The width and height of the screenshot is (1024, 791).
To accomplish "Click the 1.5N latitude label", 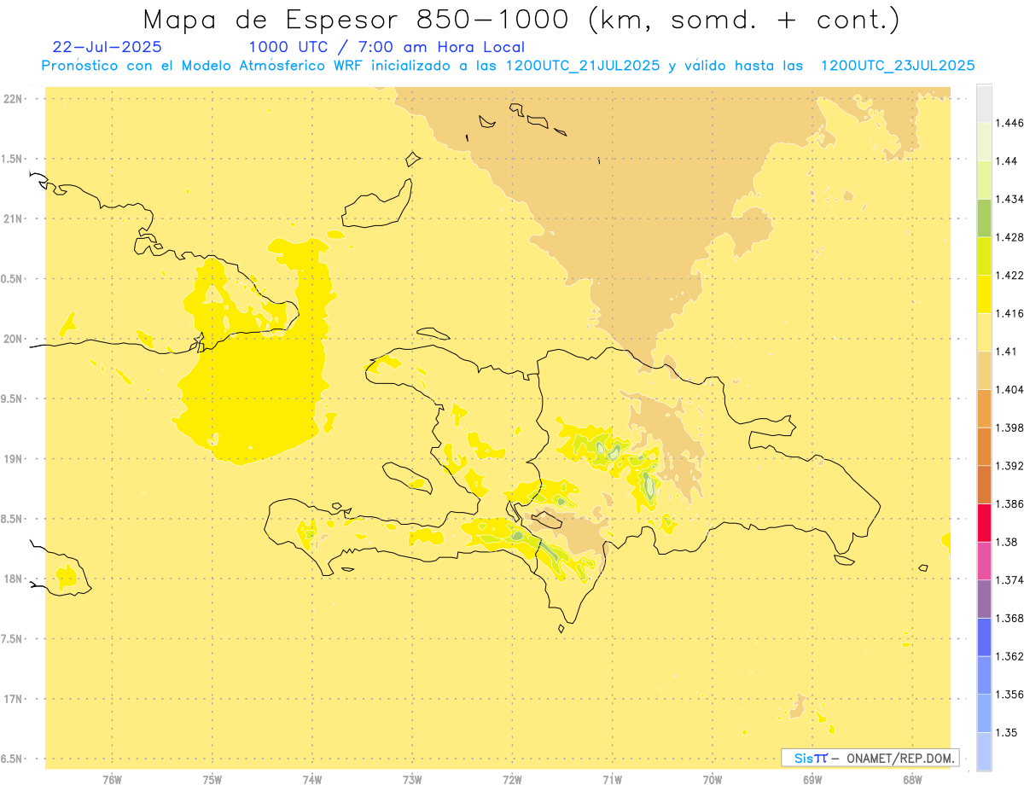I will pyautogui.click(x=12, y=159).
